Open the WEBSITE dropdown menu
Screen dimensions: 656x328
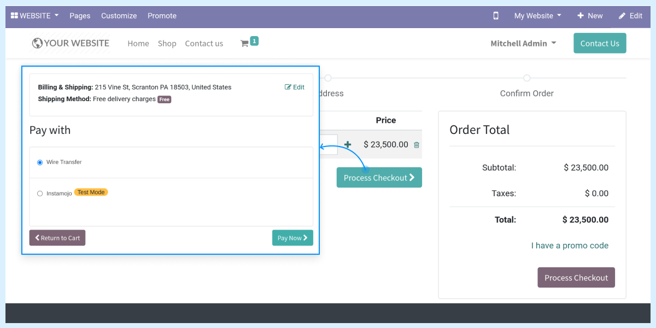click(x=34, y=16)
